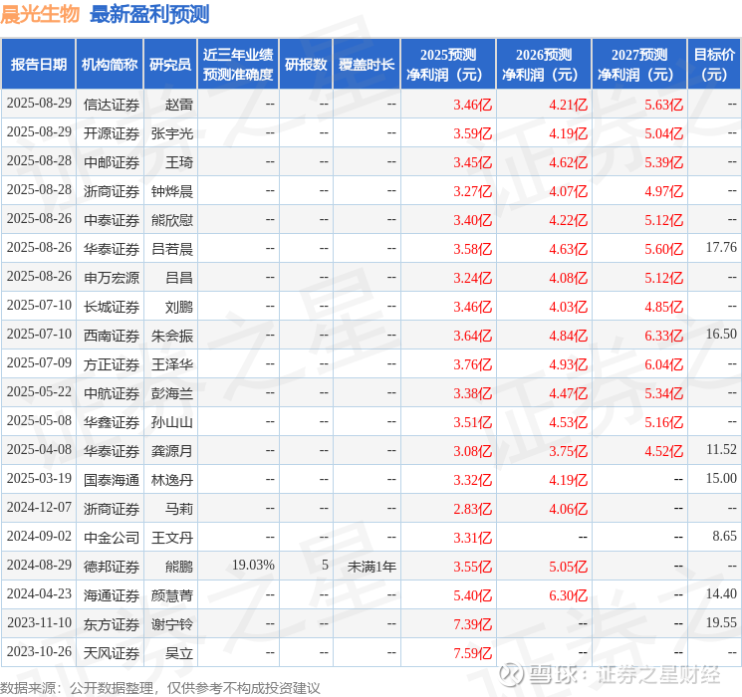Viewport: 742px width, 697px height.
Task: Click target price 17.76
Action: (x=721, y=248)
